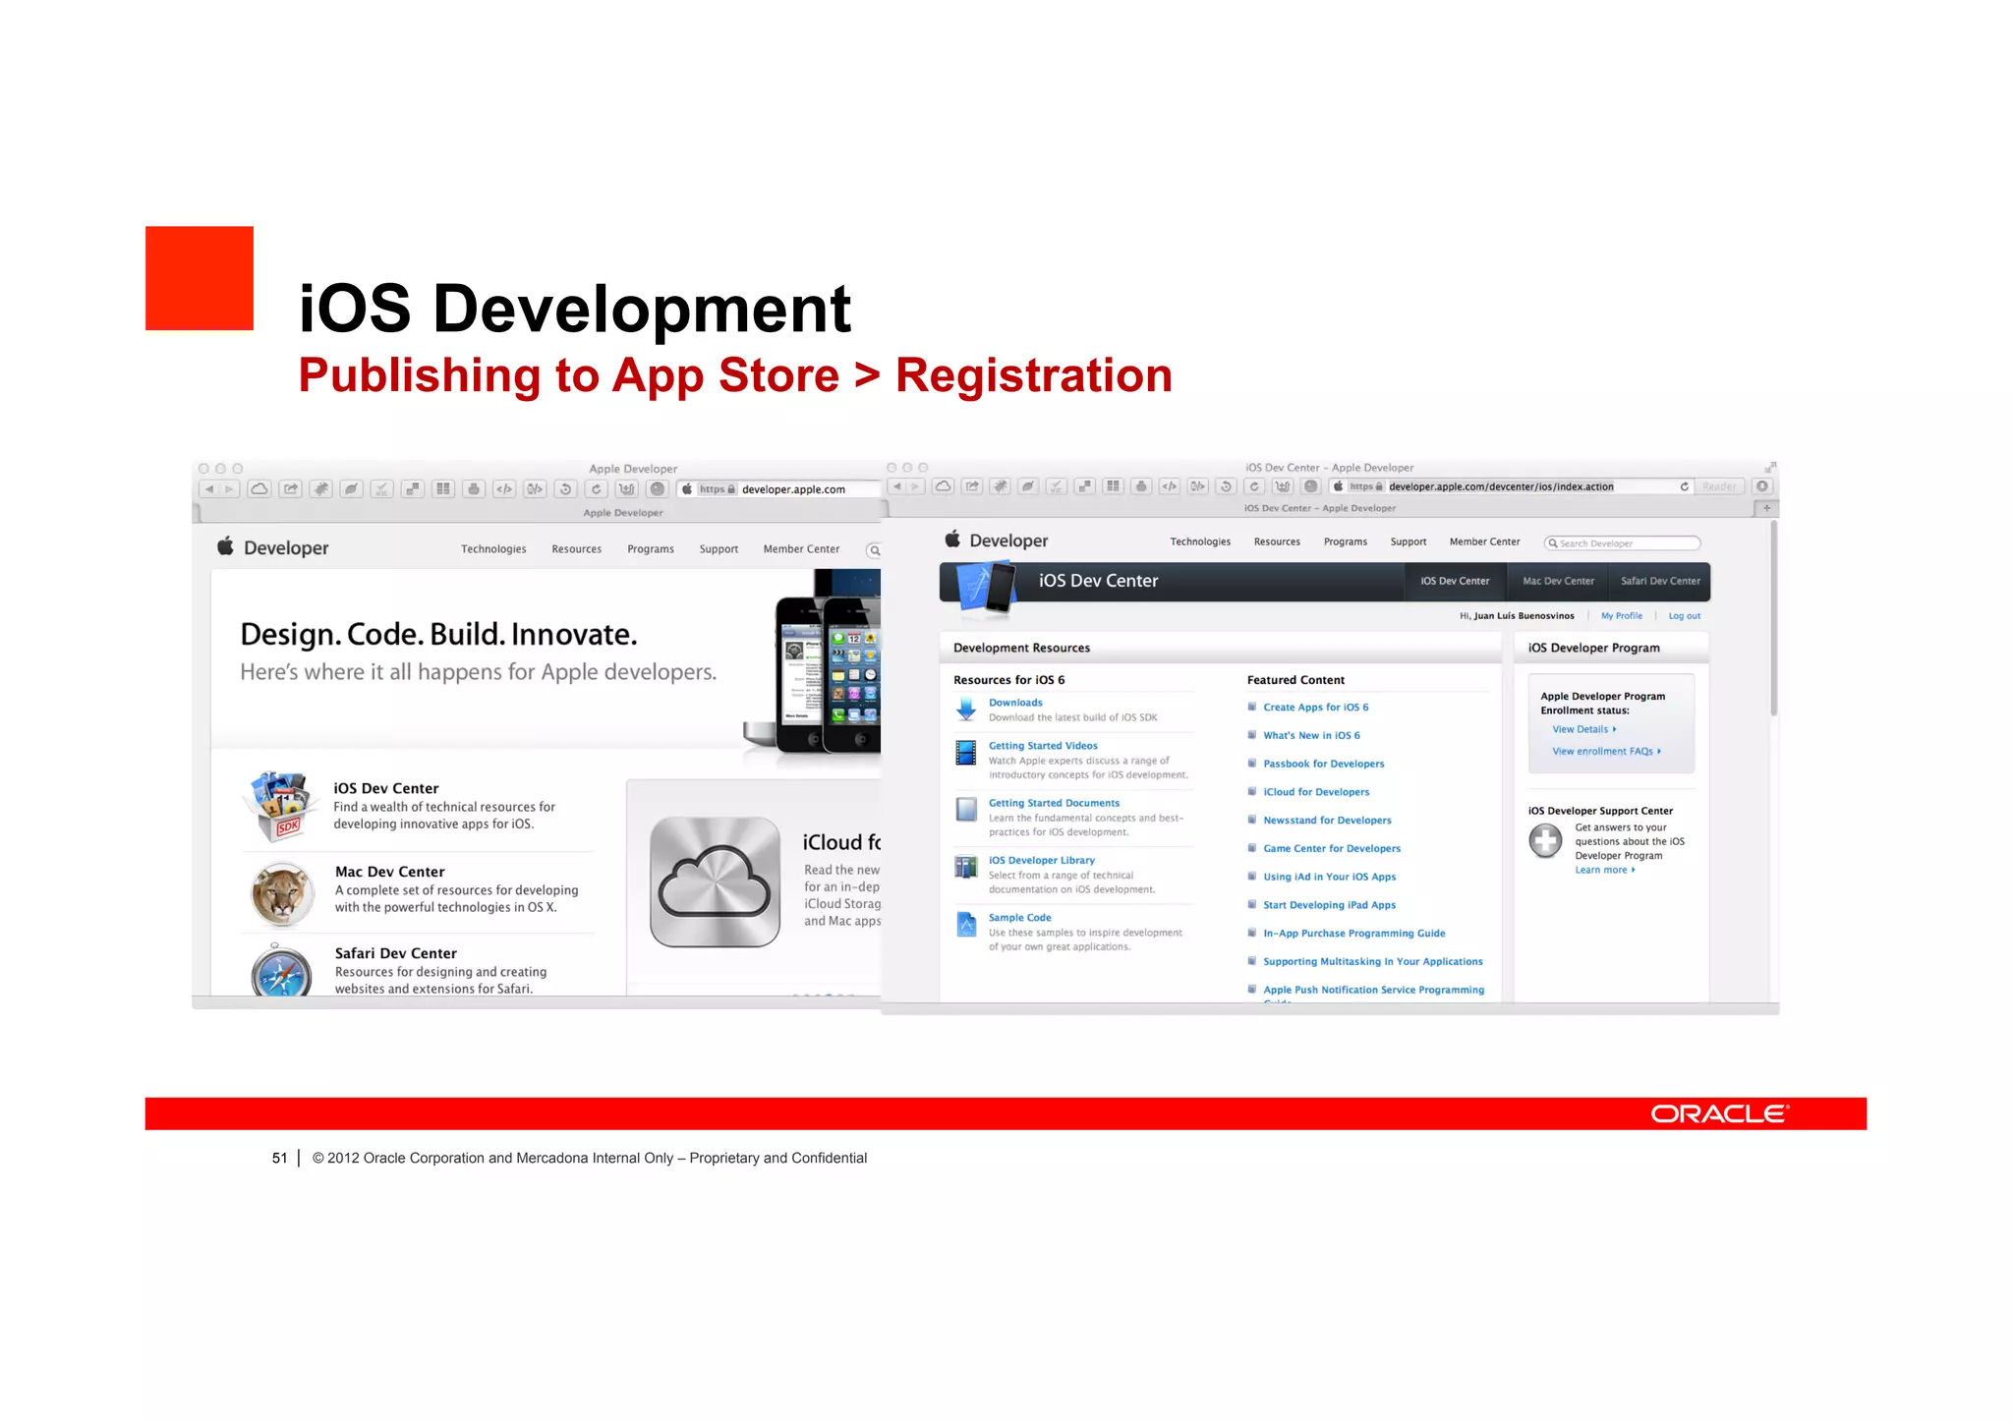Screen dimensions: 2013x1422
Task: Click the Reader button
Action: coord(1719,486)
